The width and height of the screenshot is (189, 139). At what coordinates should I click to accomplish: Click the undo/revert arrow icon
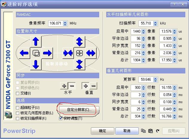158,131
